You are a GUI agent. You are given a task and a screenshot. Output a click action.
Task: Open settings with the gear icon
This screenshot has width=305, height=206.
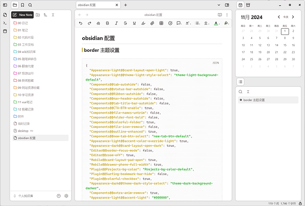[x=66, y=196]
